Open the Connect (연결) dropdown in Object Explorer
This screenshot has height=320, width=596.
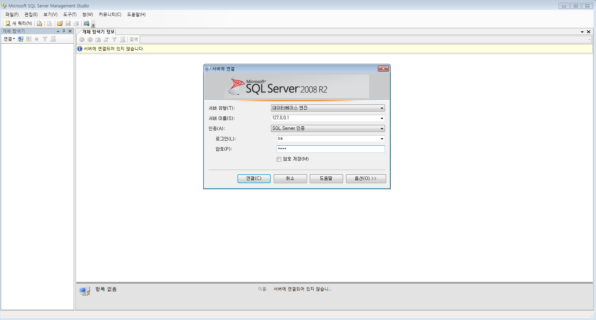point(9,39)
